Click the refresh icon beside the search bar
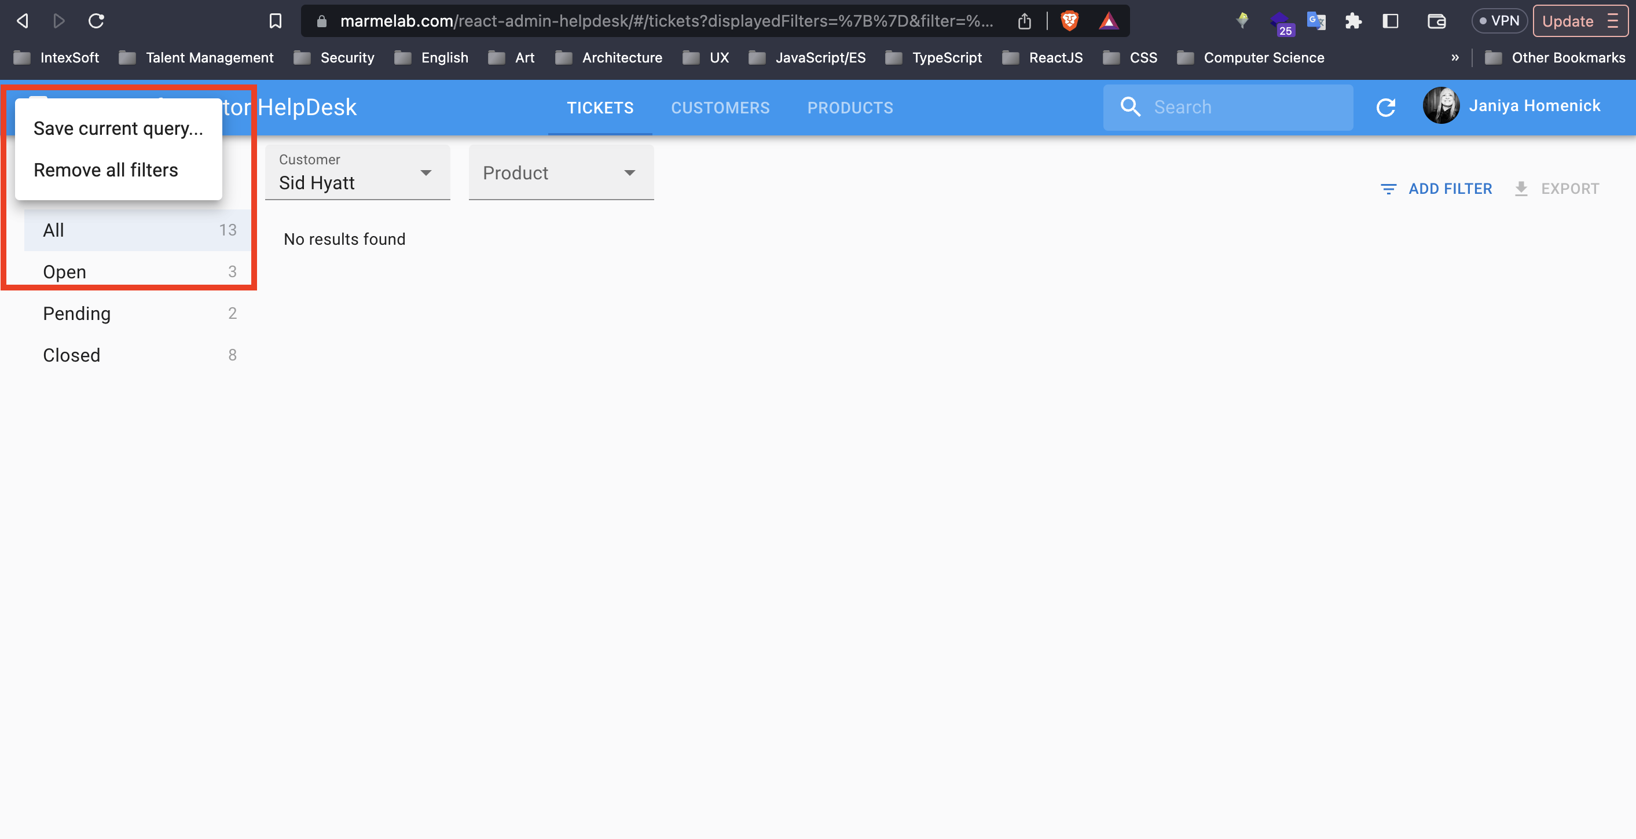This screenshot has height=839, width=1636. [1386, 107]
